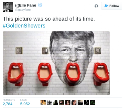Open the fourth liker avatar thumbnail
This screenshot has width=125, height=110.
62,102
